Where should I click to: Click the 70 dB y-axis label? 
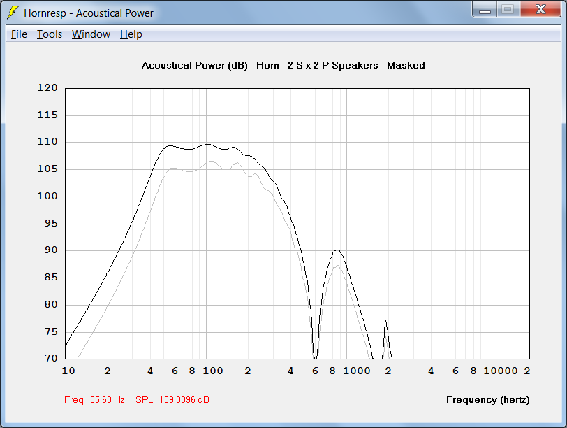point(51,358)
